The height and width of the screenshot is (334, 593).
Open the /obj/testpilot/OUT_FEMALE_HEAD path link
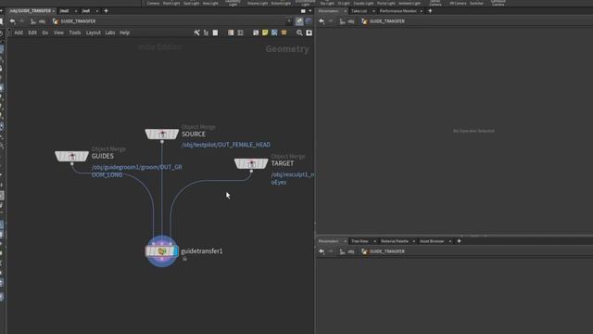[x=226, y=145]
